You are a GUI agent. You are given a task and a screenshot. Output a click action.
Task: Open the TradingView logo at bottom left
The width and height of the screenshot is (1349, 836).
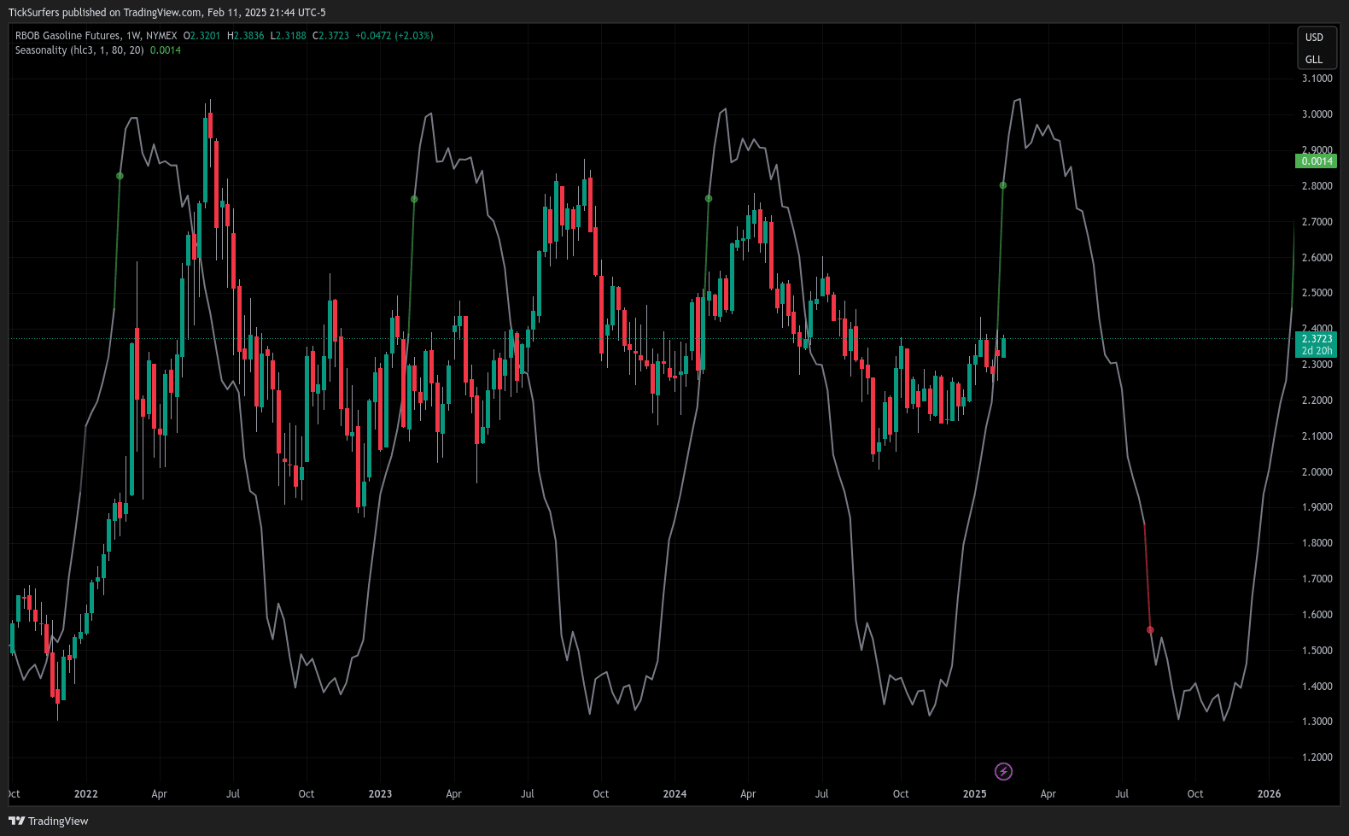[x=49, y=821]
